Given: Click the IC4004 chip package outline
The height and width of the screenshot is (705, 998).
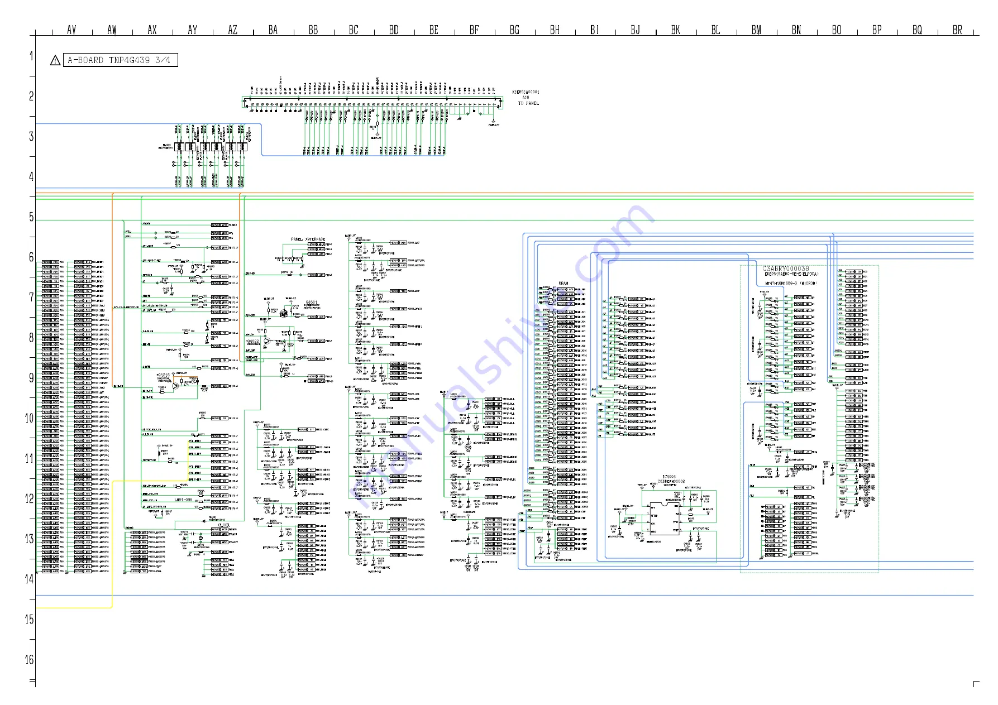Looking at the screenshot, I should pyautogui.click(x=665, y=519).
